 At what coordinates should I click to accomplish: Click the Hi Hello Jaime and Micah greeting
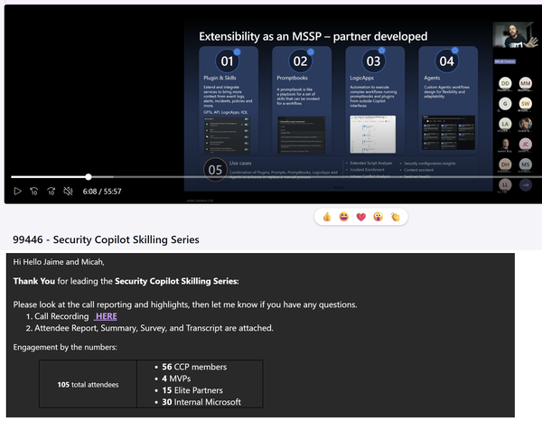tap(59, 262)
